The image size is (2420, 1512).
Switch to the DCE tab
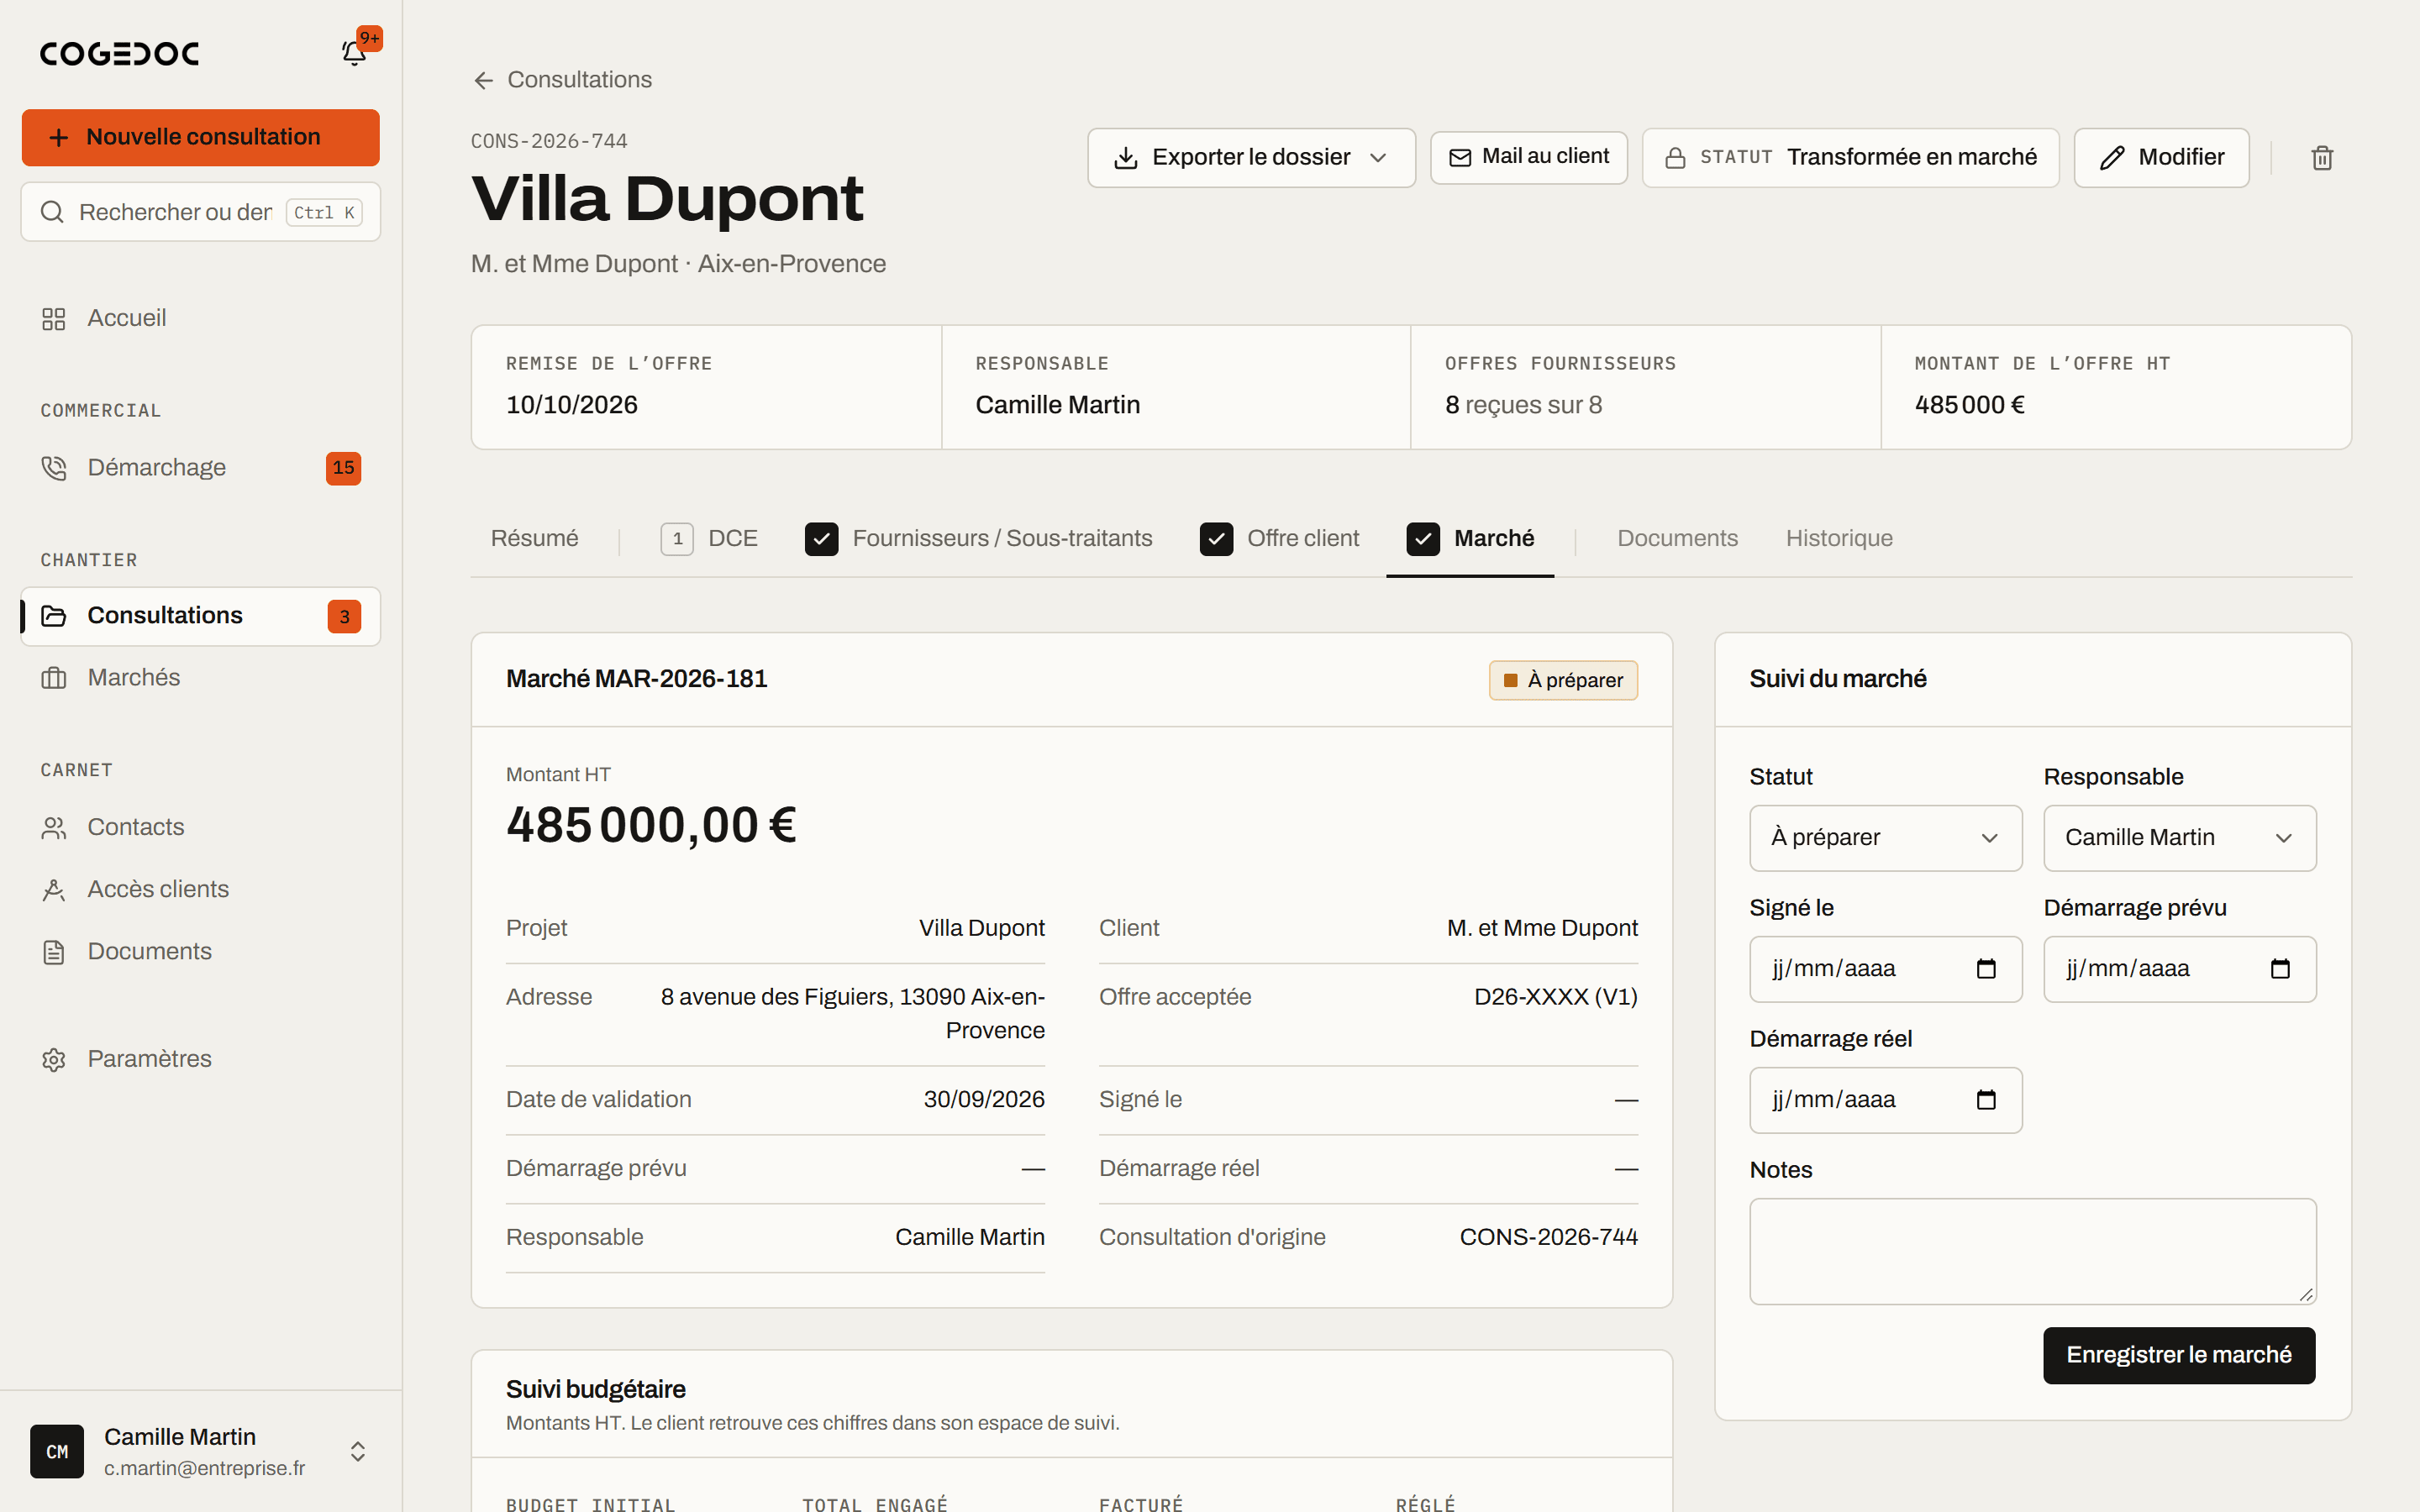[x=709, y=539]
